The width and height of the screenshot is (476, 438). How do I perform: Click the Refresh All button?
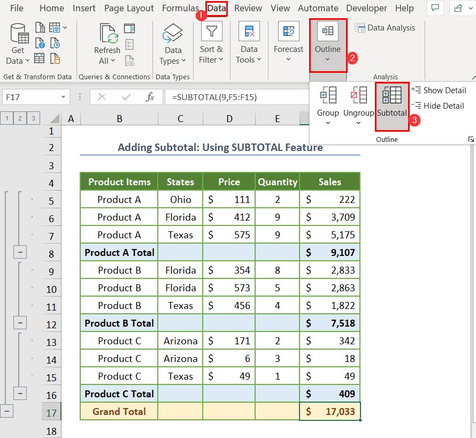[x=107, y=44]
